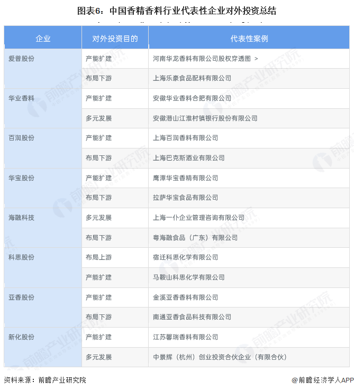The width and height of the screenshot is (354, 391).
Task: Select the '科思股份' company cell
Action: (43, 267)
